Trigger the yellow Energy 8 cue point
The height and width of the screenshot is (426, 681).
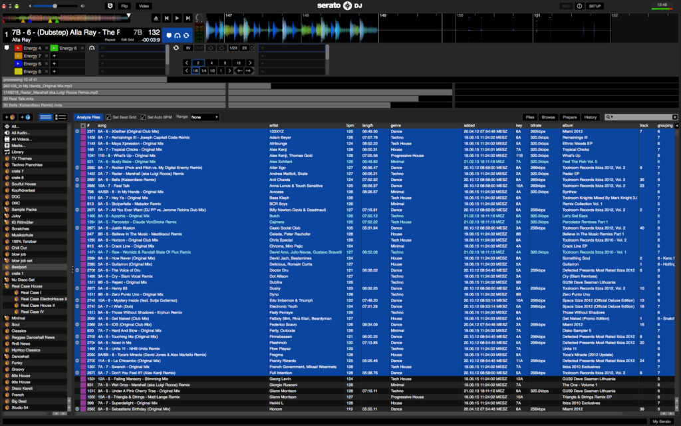click(18, 72)
